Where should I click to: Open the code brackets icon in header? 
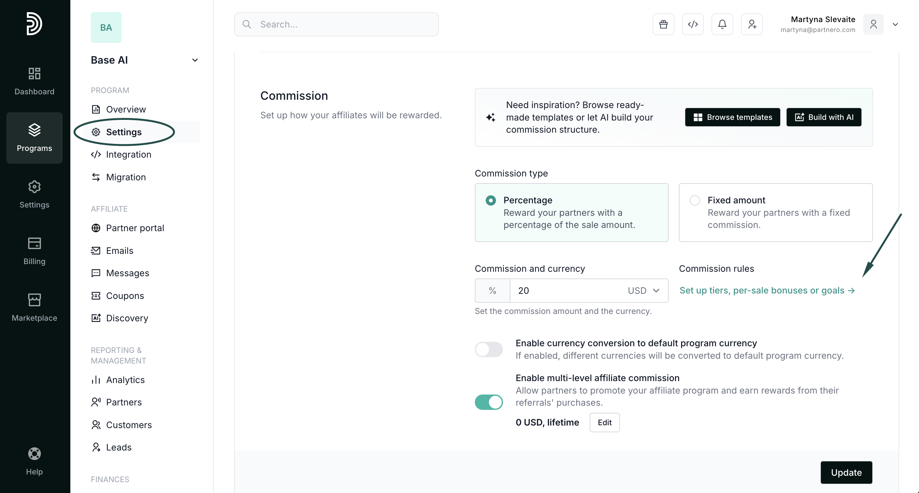(693, 24)
